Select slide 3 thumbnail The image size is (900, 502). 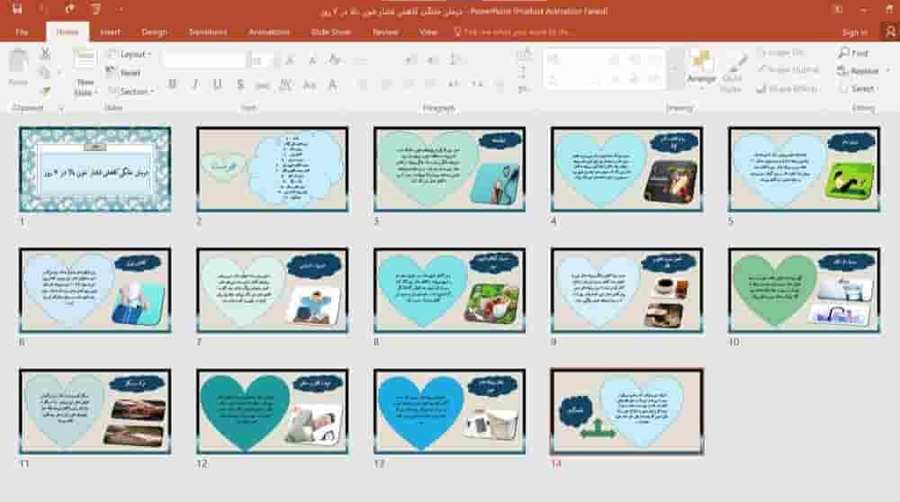pyautogui.click(x=449, y=169)
